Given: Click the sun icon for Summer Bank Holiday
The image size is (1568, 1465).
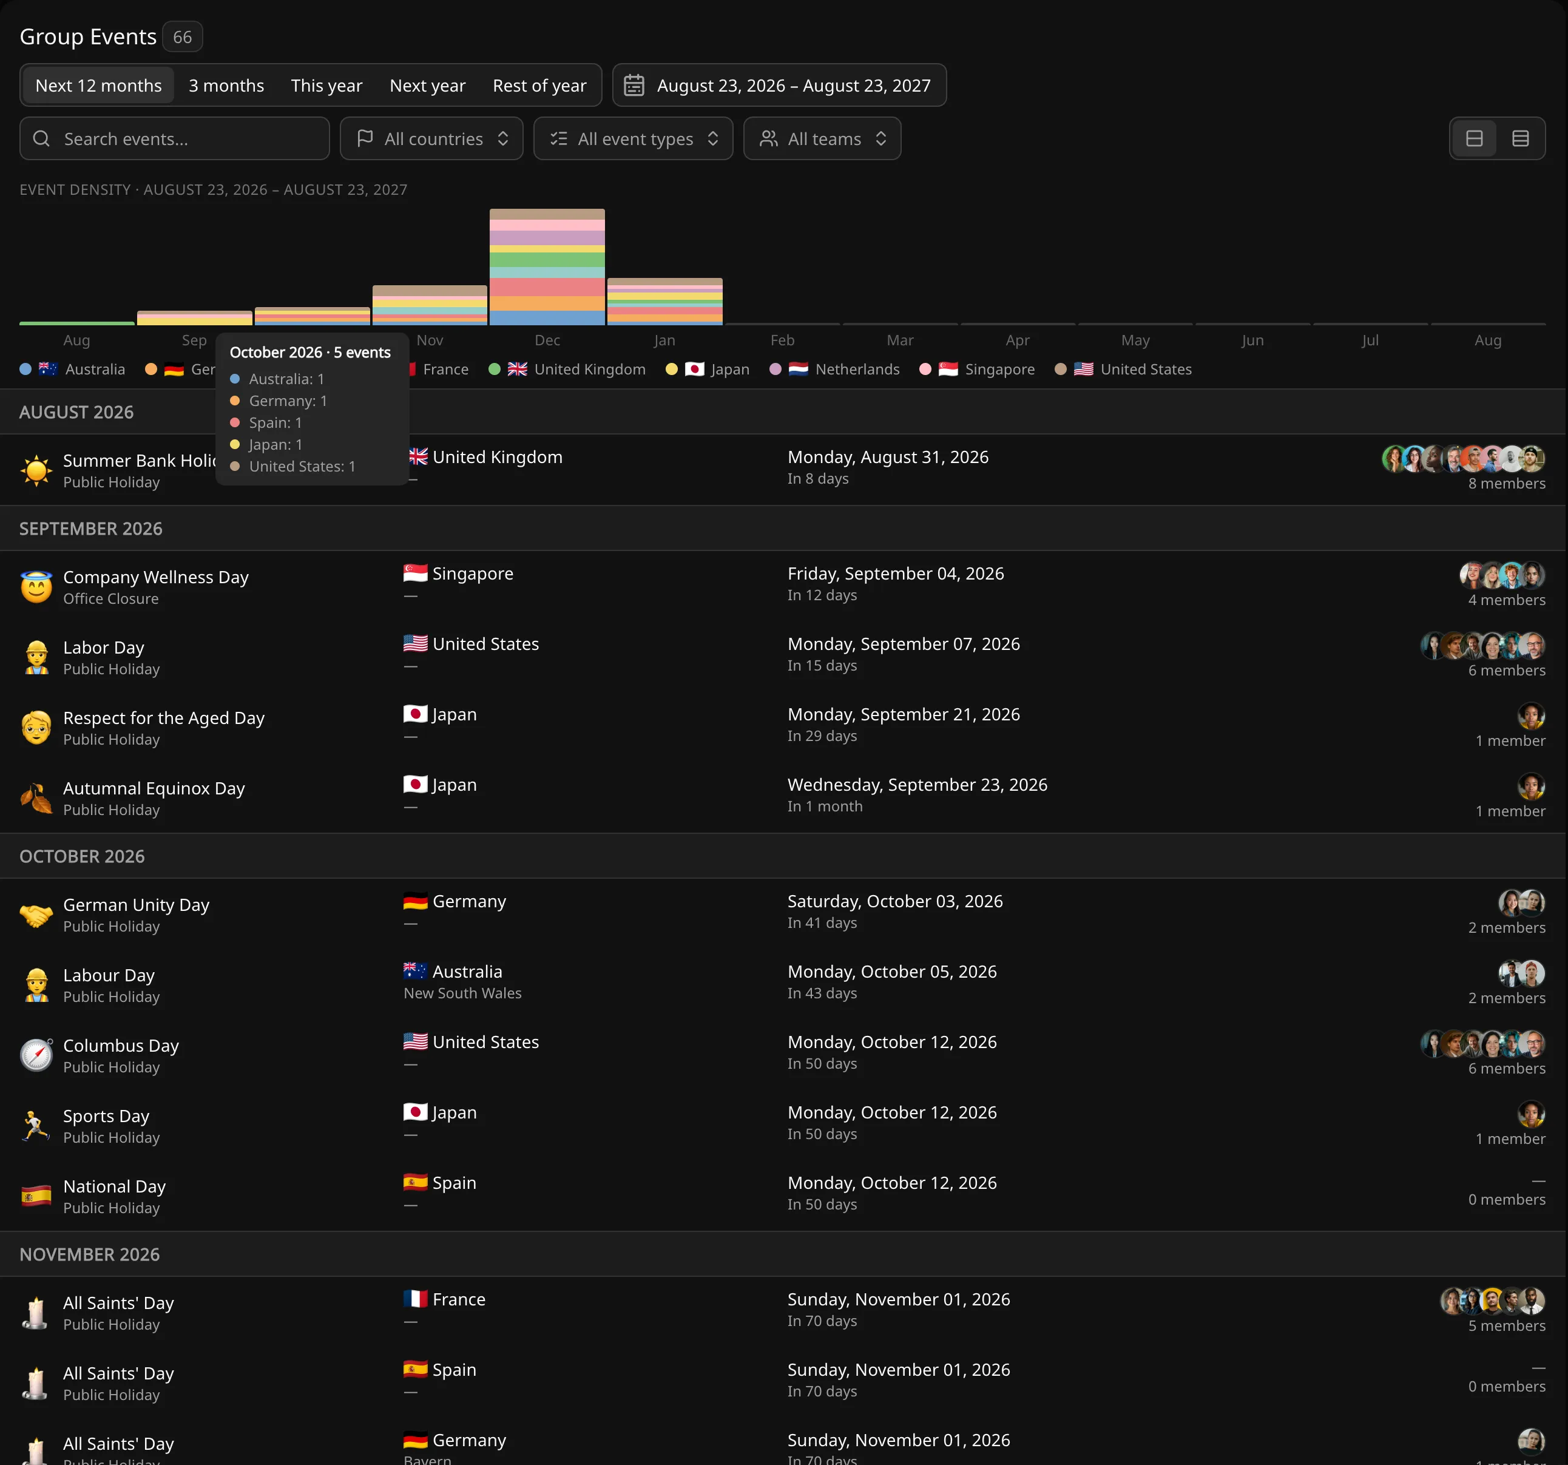Looking at the screenshot, I should (x=36, y=470).
